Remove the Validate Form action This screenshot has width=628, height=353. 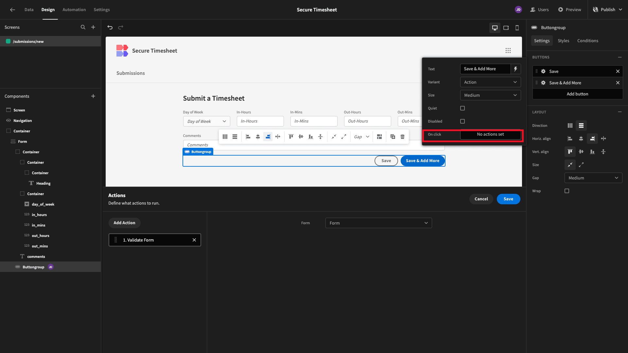pyautogui.click(x=194, y=240)
